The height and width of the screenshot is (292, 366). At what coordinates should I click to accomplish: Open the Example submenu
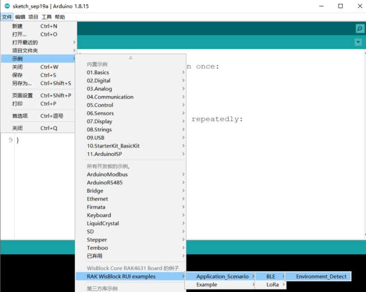pyautogui.click(x=219, y=285)
